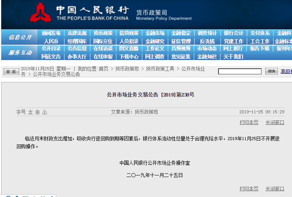Go to 金融知识 page

(207, 57)
